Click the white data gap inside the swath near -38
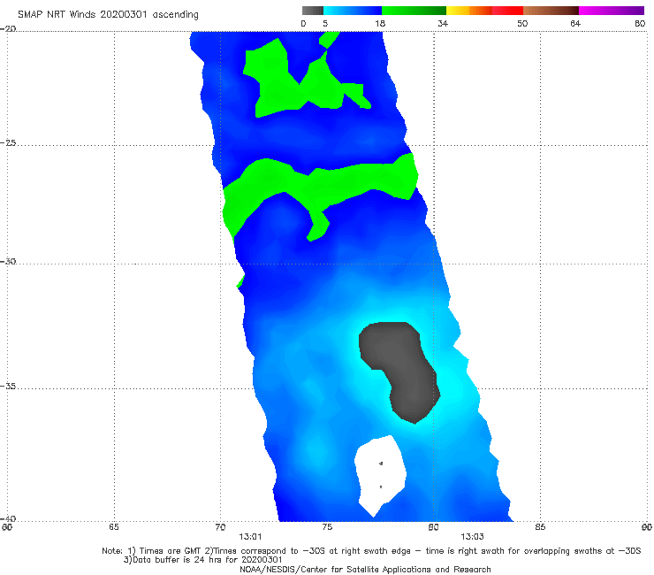654x575 pixels. tap(380, 476)
